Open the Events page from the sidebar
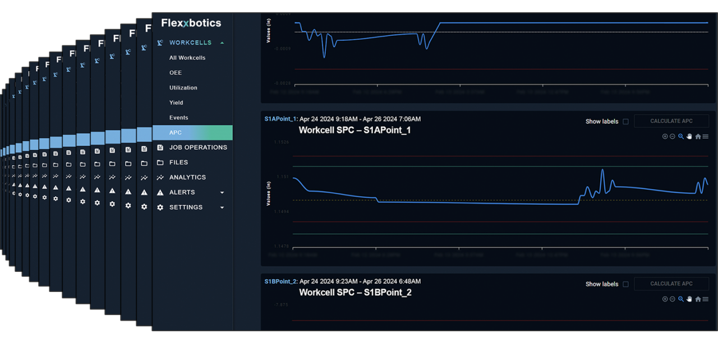The image size is (718, 343). coord(178,117)
